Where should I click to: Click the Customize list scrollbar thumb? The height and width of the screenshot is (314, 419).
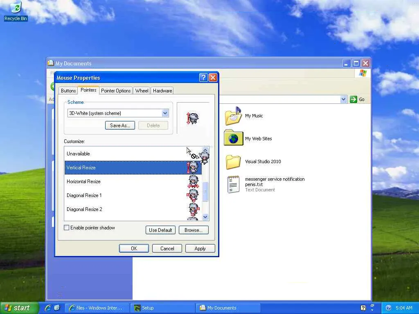[x=205, y=191]
